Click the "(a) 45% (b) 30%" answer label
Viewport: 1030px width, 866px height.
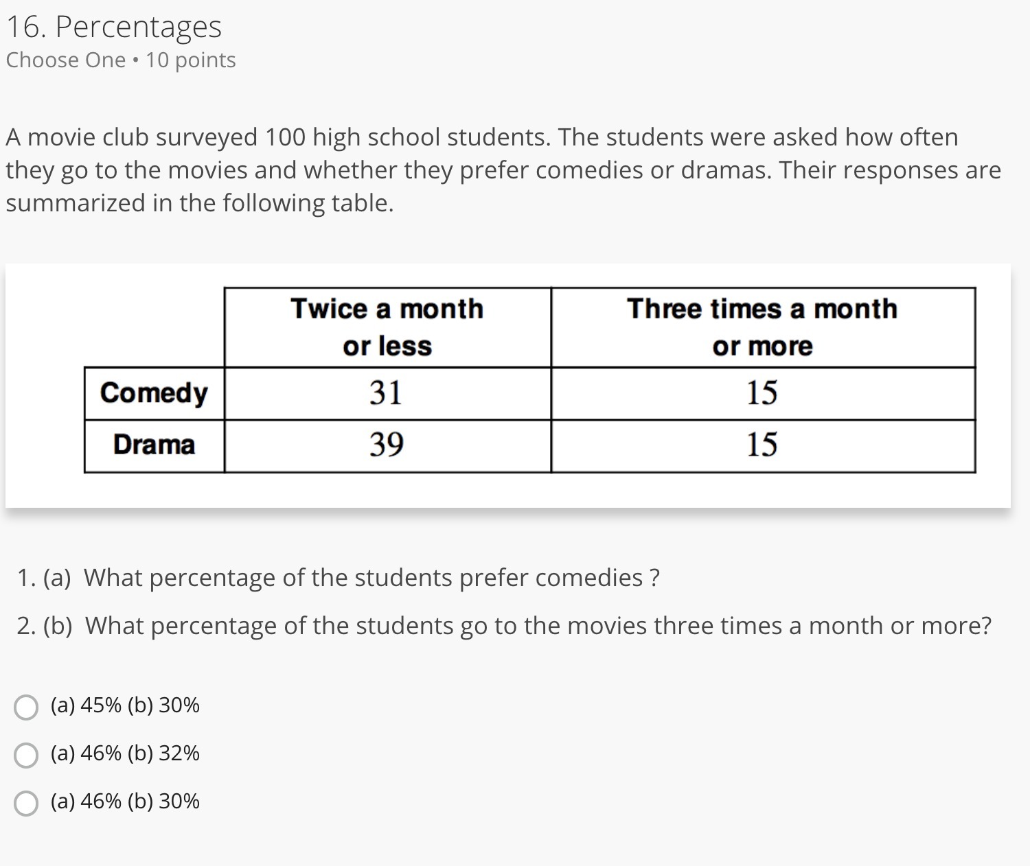click(125, 705)
